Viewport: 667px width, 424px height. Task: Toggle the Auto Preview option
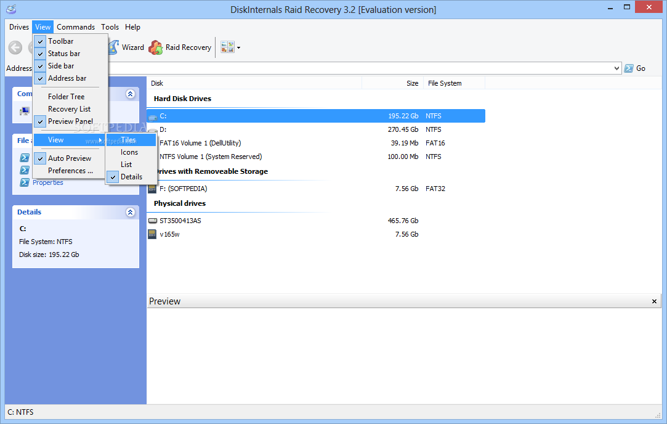click(70, 158)
